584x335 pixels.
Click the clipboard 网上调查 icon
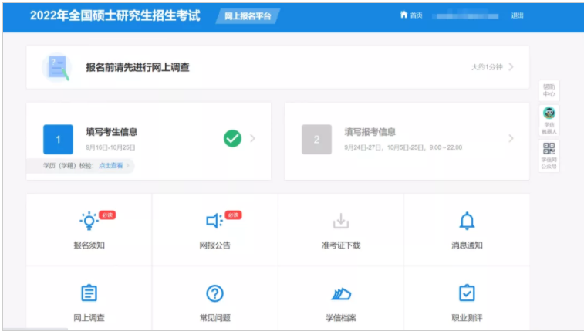(89, 293)
